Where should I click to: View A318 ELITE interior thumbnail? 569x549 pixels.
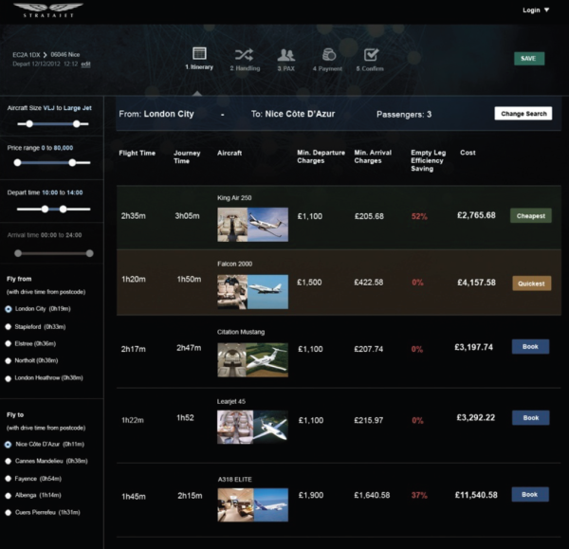tap(235, 504)
